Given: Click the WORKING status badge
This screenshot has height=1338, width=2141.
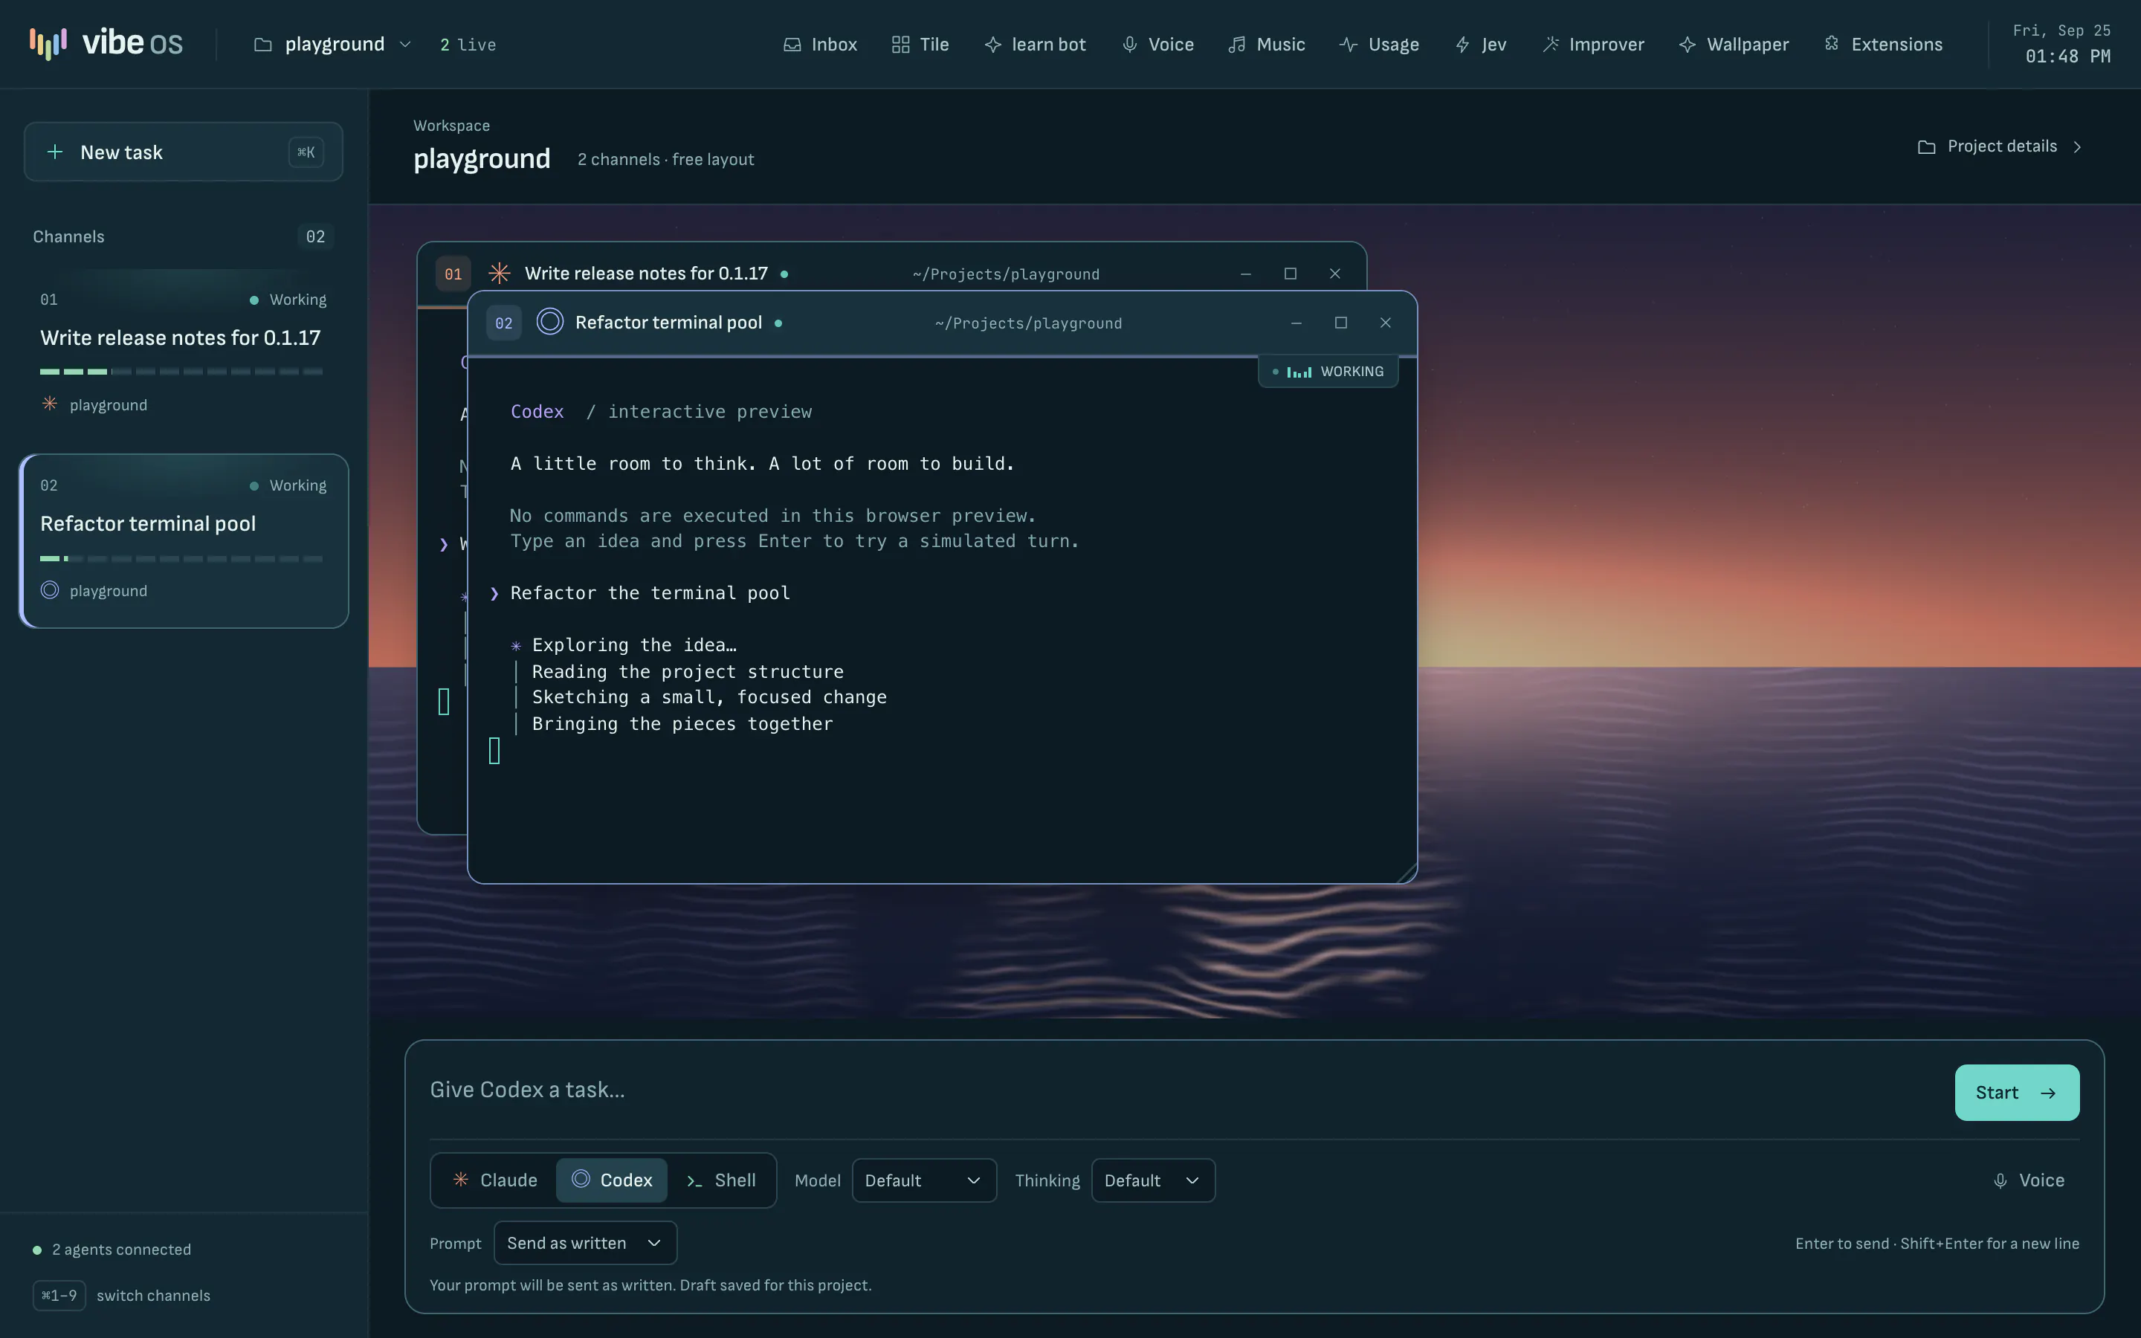Looking at the screenshot, I should pos(1328,371).
